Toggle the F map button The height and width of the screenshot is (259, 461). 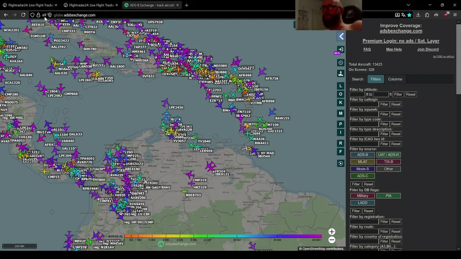point(341,151)
